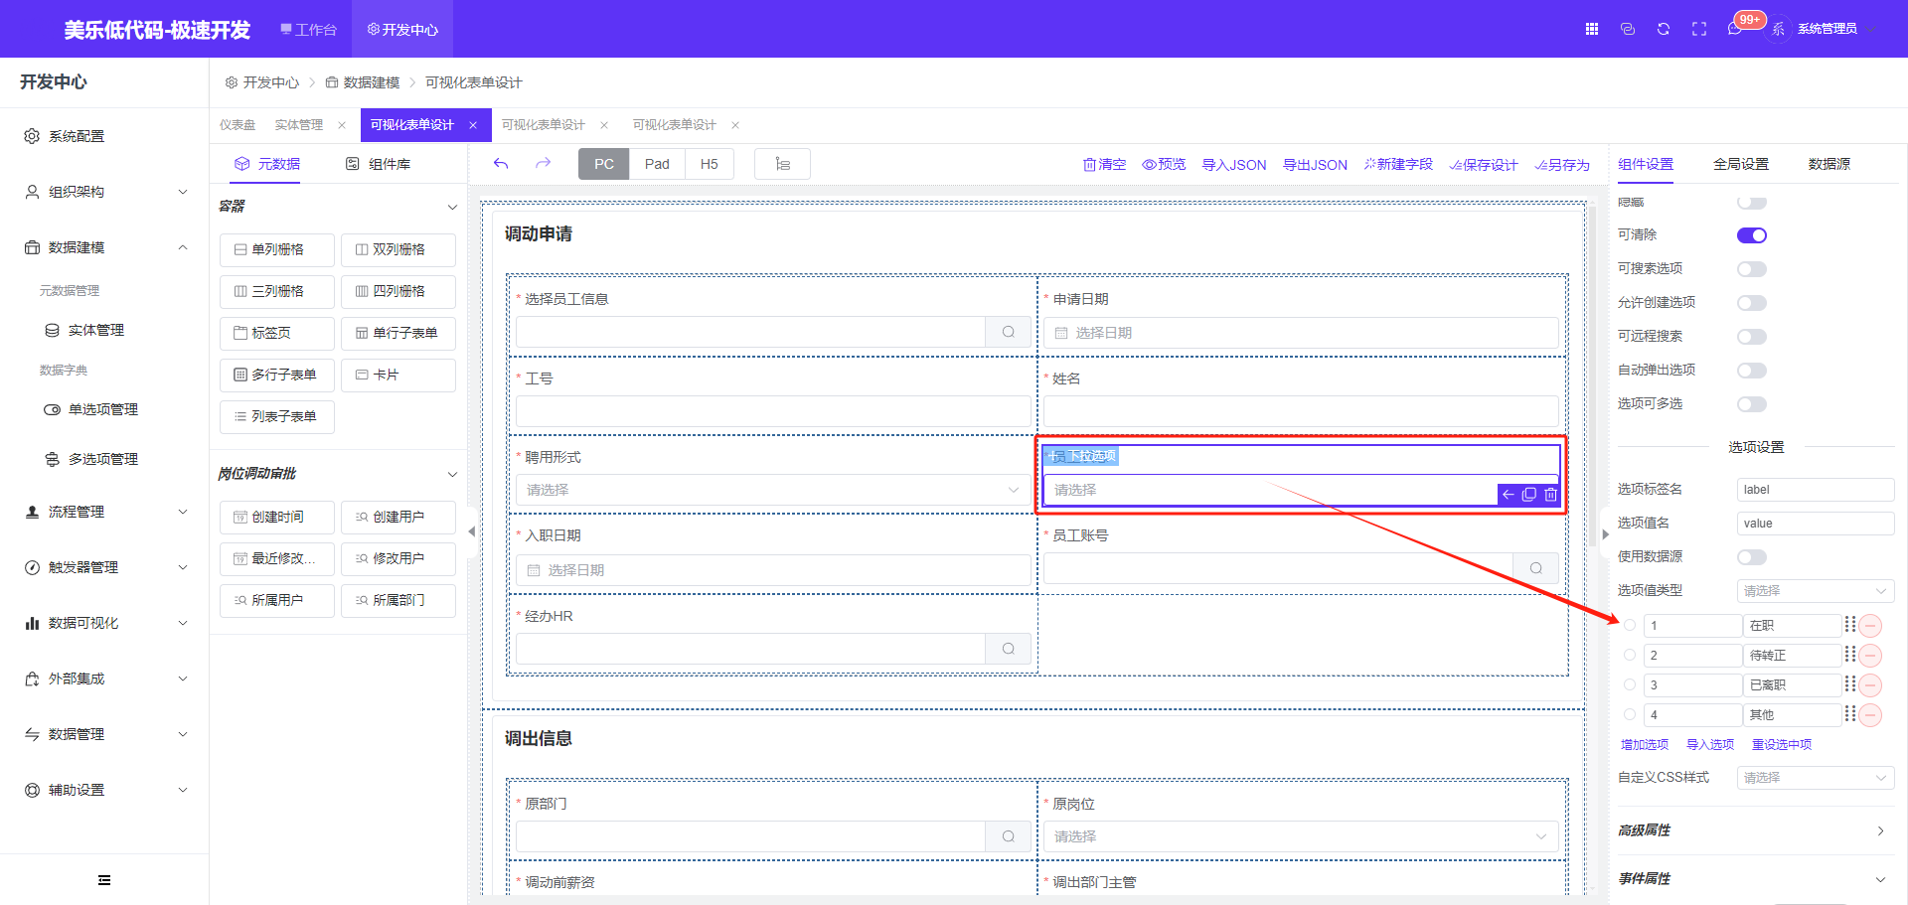The width and height of the screenshot is (1908, 905).
Task: Select the radio button for option 已离职
Action: coord(1630,685)
